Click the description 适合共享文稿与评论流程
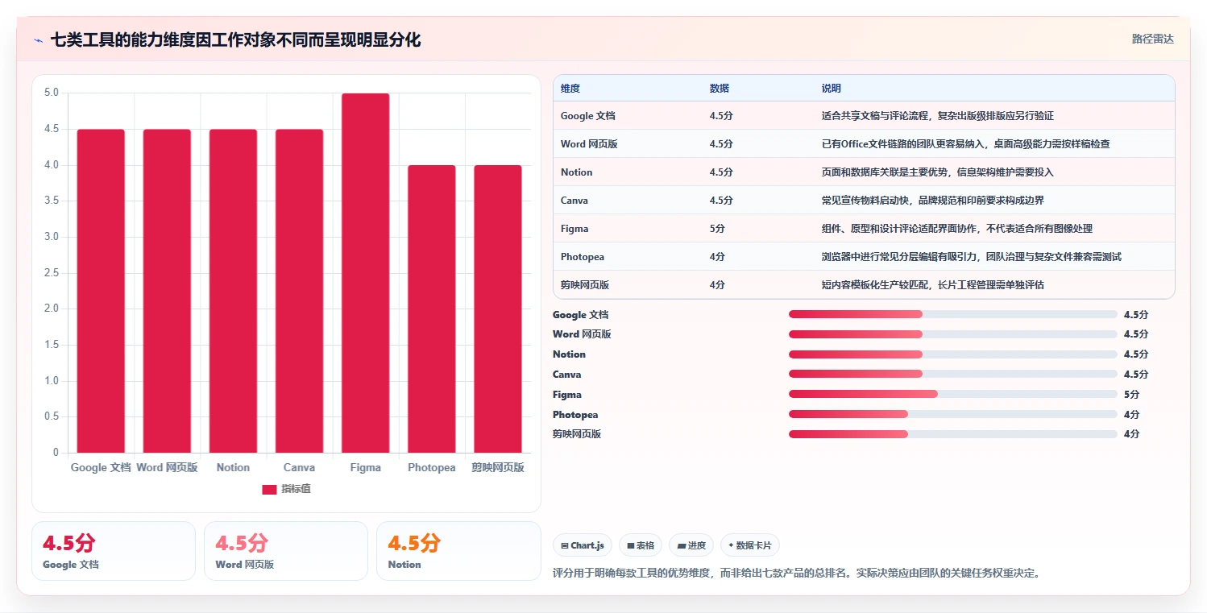The width and height of the screenshot is (1207, 613). (938, 116)
